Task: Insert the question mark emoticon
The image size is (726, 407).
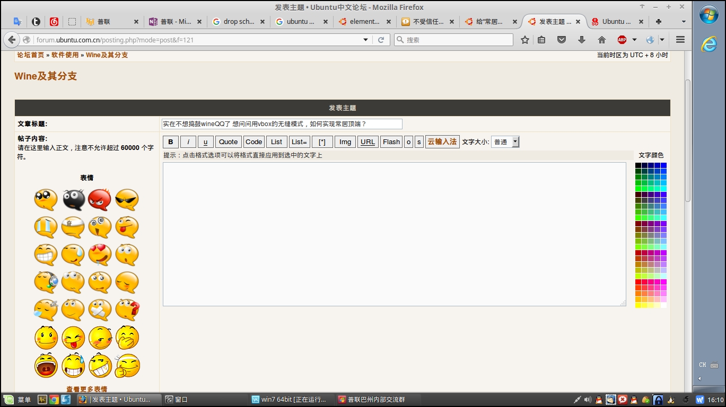Action: [127, 310]
